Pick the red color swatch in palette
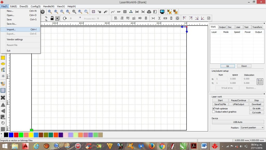Image resolution: width=266 pixels, height=150 pixels. point(16,135)
